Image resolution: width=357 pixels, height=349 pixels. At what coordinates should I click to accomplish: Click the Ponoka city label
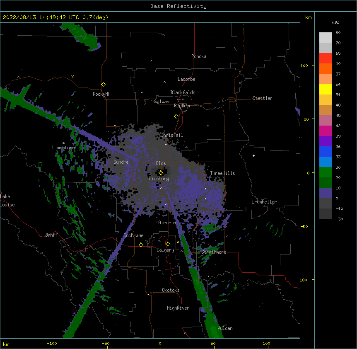coord(199,56)
